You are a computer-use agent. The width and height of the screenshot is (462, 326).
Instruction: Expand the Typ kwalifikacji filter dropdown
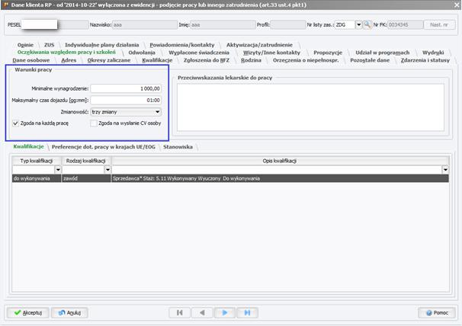(x=58, y=170)
